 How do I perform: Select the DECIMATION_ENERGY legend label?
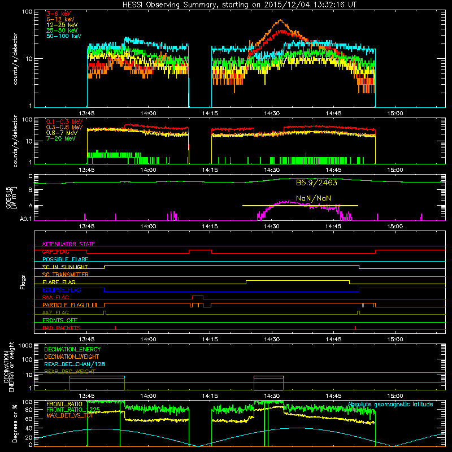click(72, 349)
